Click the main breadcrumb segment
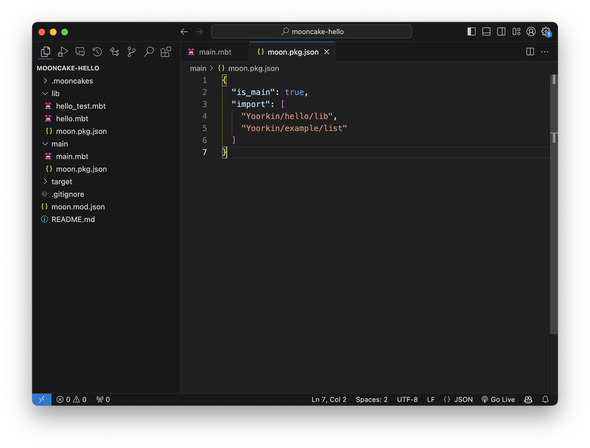Image resolution: width=590 pixels, height=448 pixels. pos(198,68)
